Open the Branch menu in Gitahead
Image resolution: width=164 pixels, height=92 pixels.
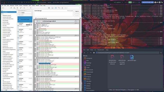coord(21,6)
